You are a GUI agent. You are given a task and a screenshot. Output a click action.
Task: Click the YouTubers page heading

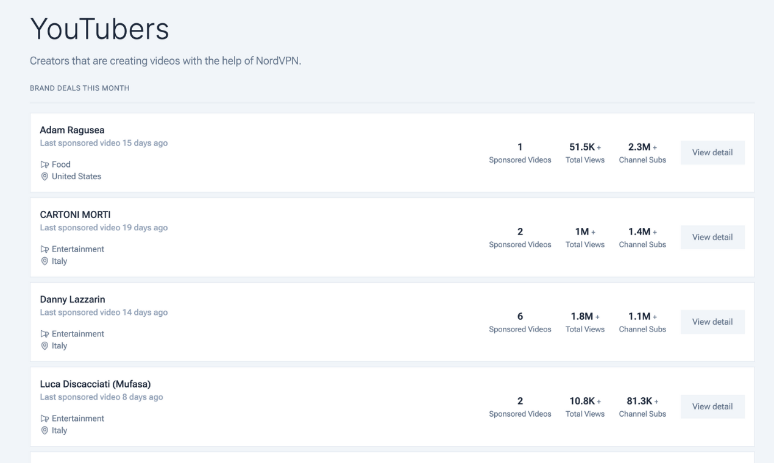[x=99, y=29]
